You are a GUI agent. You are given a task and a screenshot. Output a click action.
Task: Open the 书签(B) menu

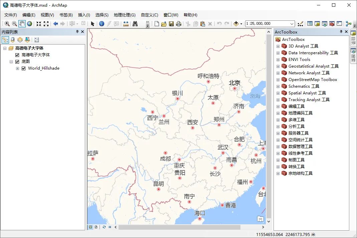pyautogui.click(x=66, y=15)
